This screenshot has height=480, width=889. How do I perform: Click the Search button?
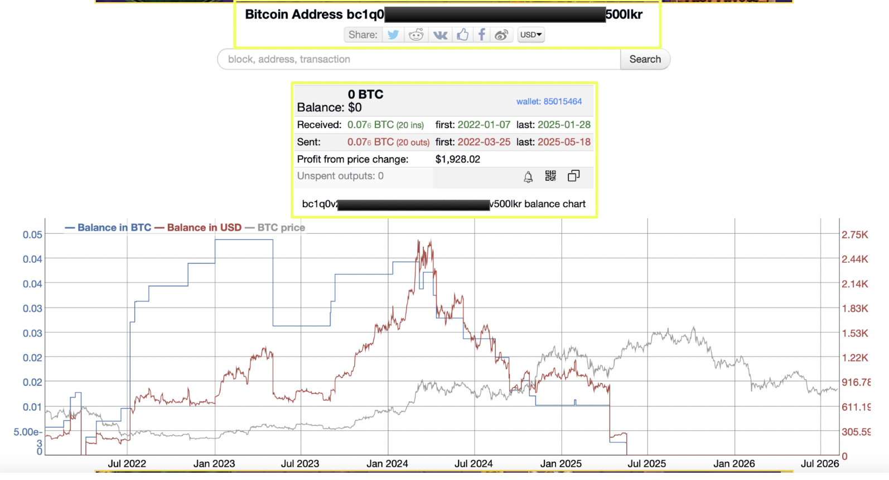[645, 59]
